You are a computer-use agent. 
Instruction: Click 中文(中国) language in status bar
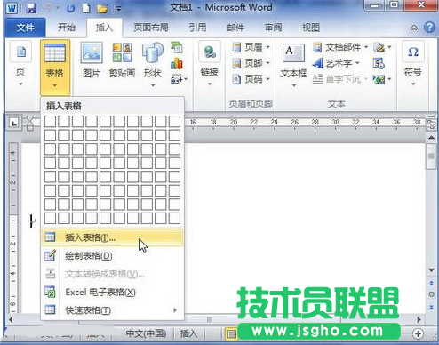146,333
